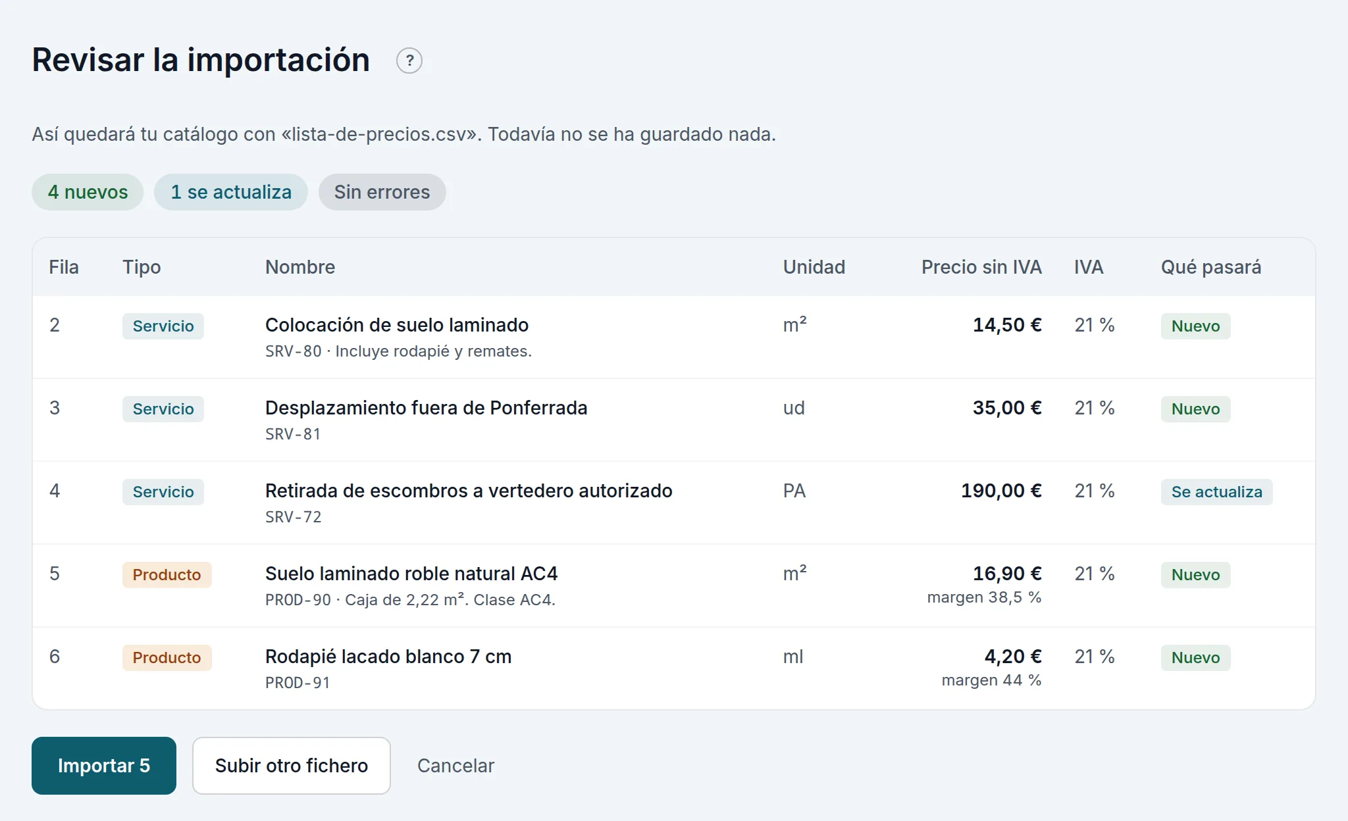This screenshot has width=1348, height=821.
Task: Click the Unidad column header
Action: click(814, 267)
